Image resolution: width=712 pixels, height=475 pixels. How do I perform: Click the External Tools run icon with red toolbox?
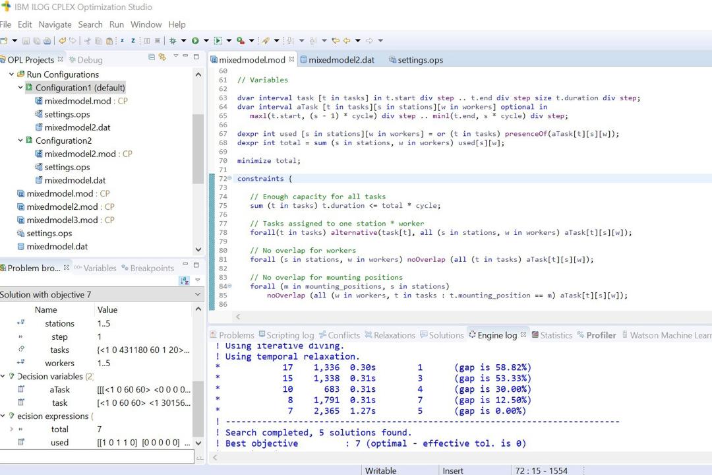pyautogui.click(x=241, y=40)
